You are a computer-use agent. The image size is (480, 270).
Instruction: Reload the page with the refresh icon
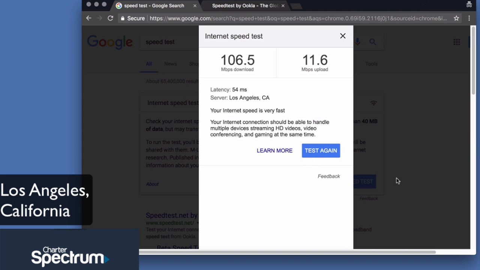(x=110, y=18)
